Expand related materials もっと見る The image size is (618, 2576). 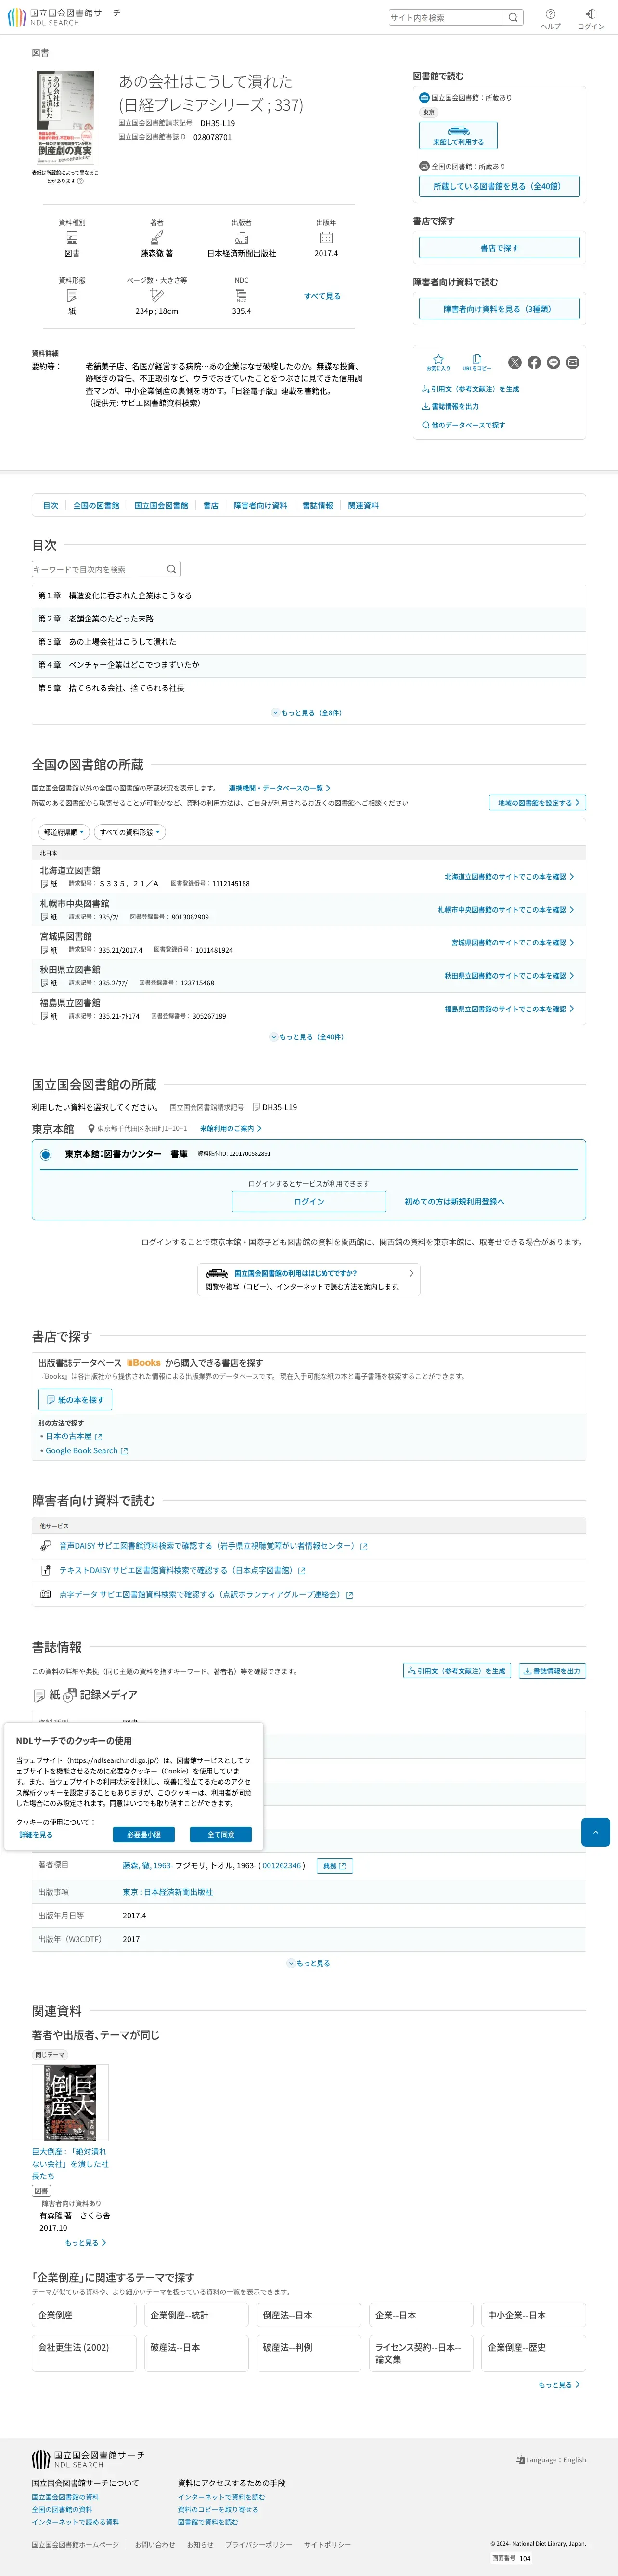85,2242
